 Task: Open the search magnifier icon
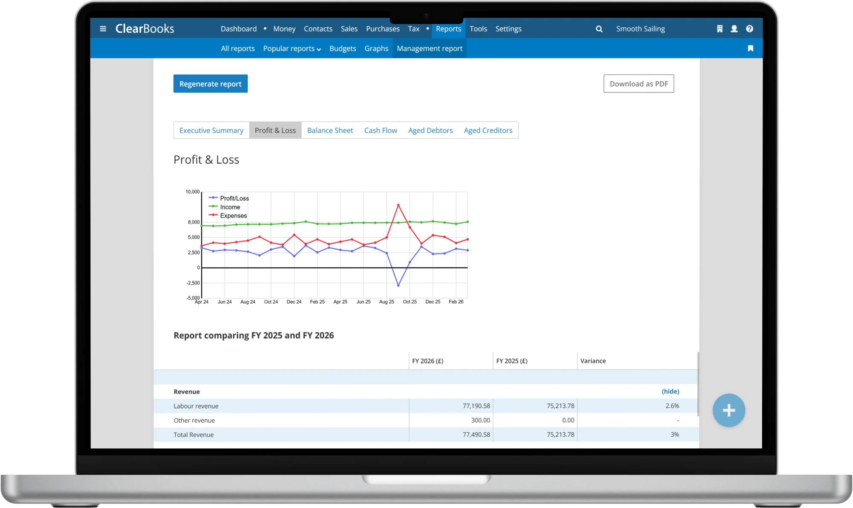[599, 29]
